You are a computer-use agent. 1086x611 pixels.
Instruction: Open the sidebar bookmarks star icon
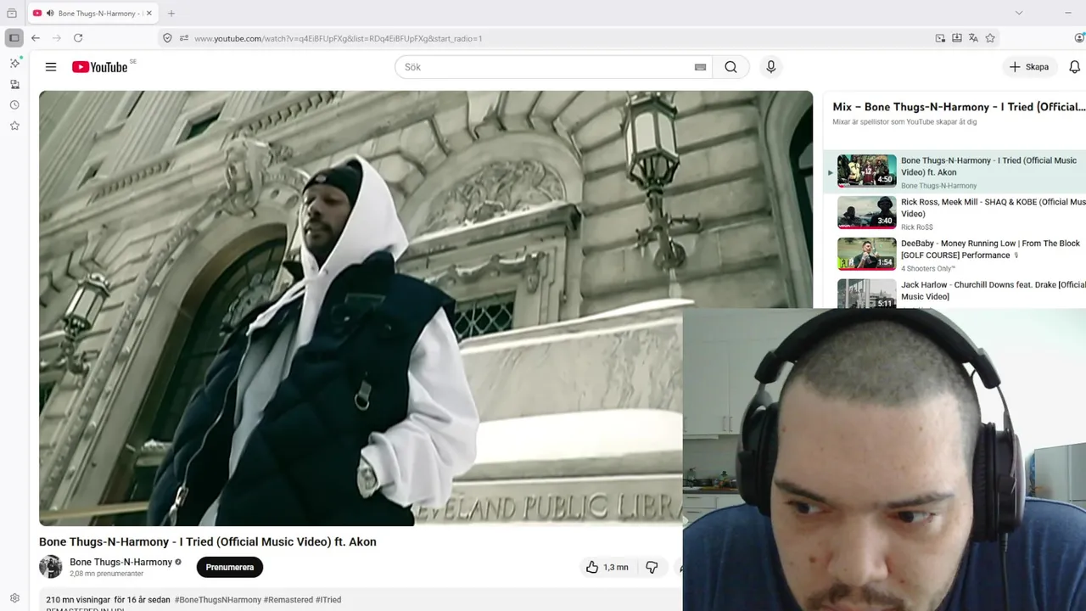[14, 126]
